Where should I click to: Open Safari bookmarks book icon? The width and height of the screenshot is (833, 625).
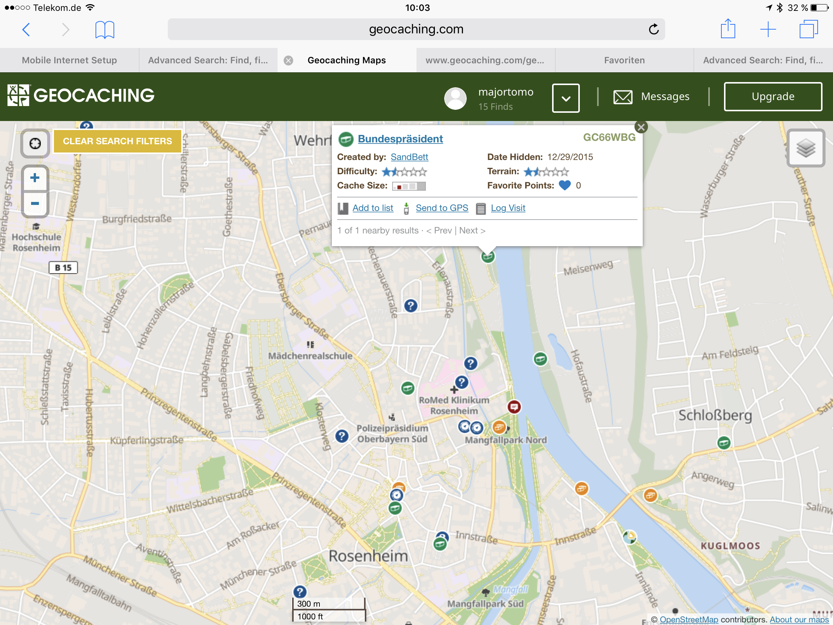[x=105, y=29]
